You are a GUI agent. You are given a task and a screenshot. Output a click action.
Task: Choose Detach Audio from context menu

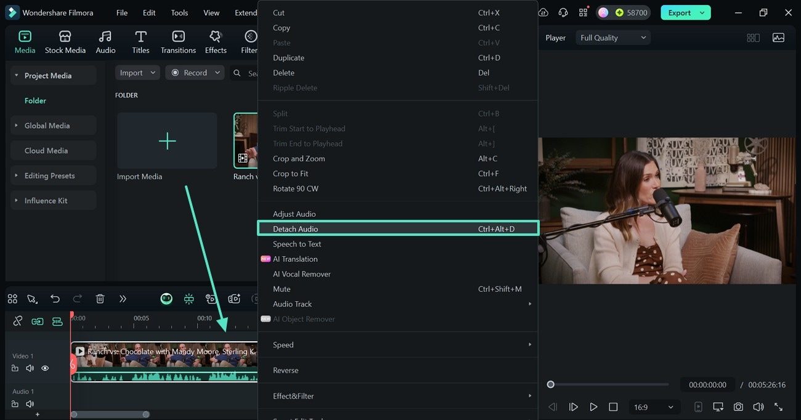[397, 228]
